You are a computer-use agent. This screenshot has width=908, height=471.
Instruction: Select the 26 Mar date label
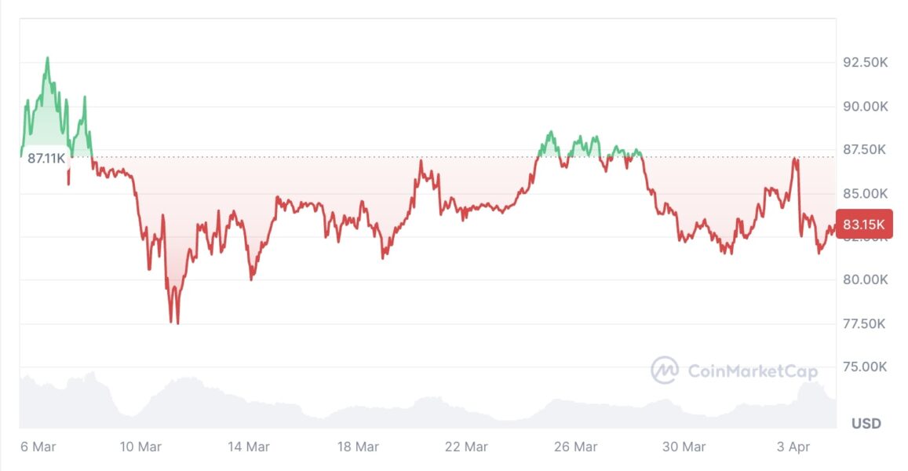pos(575,447)
